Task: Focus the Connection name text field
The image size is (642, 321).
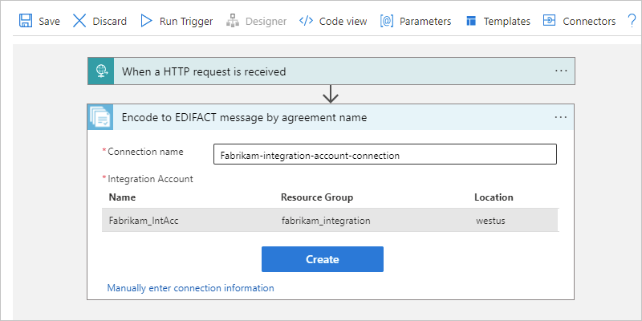Action: tap(385, 155)
